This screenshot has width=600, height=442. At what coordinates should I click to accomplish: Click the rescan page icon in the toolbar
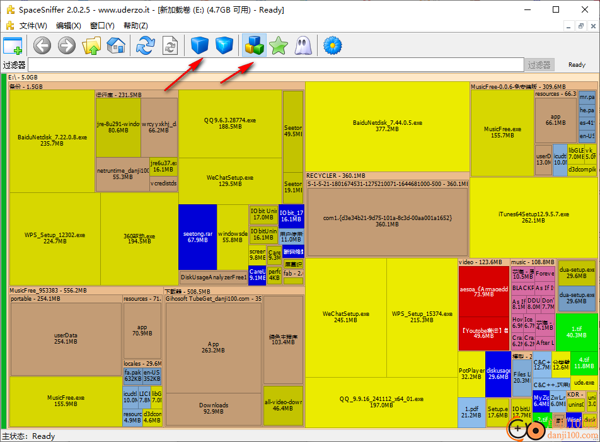(x=170, y=46)
